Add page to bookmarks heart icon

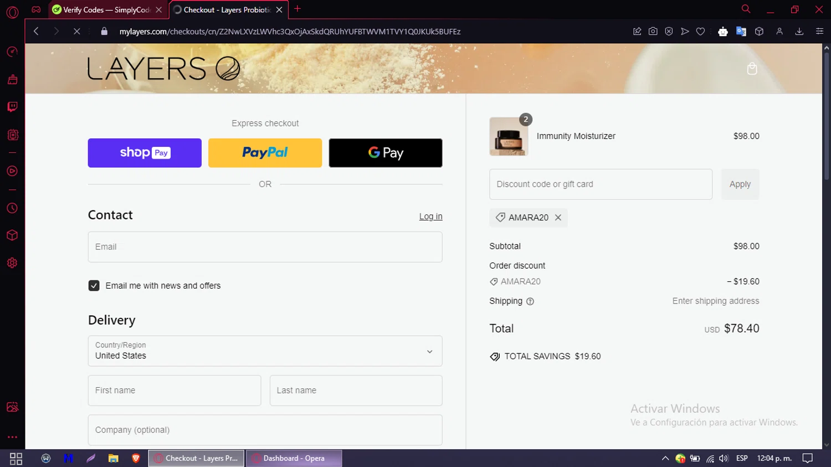tap(700, 32)
